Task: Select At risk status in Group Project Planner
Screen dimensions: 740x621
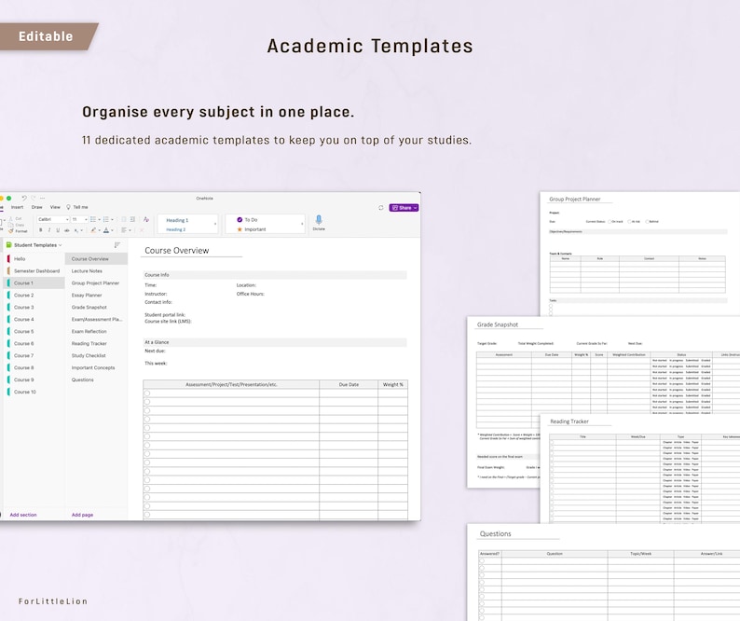Action: [629, 221]
